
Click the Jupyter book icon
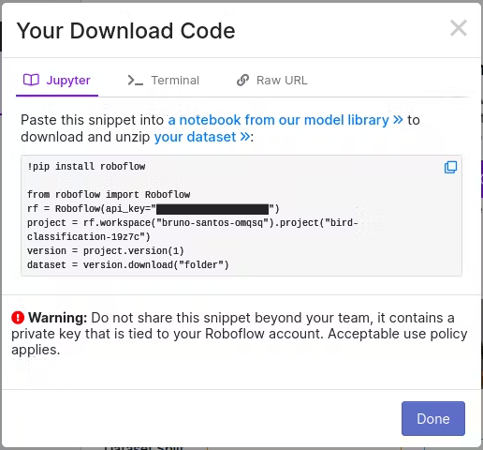31,80
